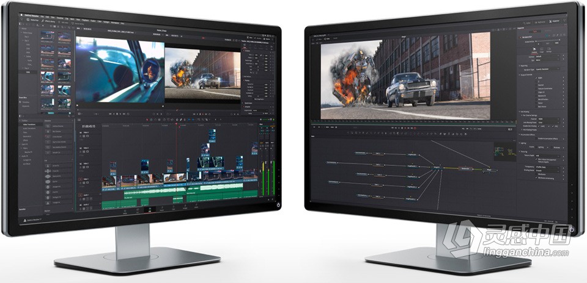The width and height of the screenshot is (587, 283).
Task: Add a flag using timeline toolbar flag icon
Action: coord(189,120)
